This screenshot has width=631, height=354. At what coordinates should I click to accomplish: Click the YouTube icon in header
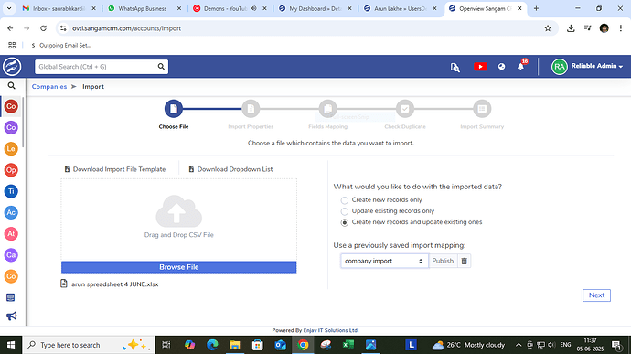(480, 67)
